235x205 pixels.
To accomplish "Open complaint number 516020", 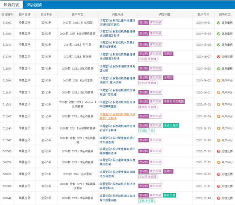I will click(x=7, y=34).
